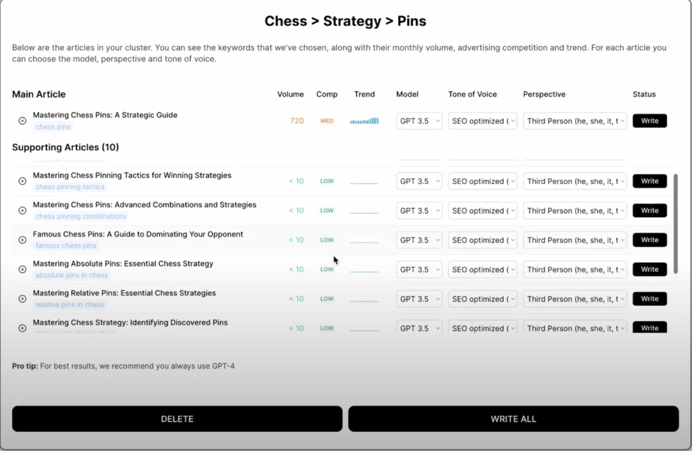Viewport: 692px width, 451px height.
Task: Click Write button for the main article
Action: point(649,121)
